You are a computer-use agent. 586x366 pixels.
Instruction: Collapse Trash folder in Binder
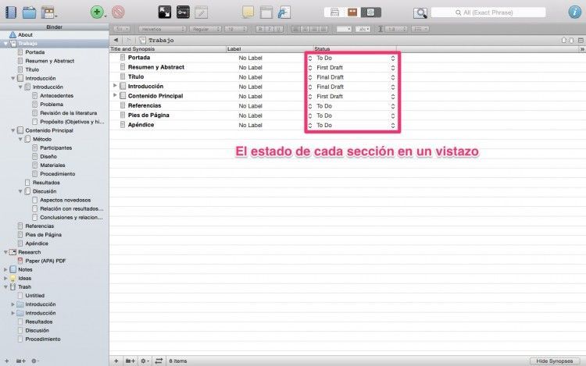tap(5, 287)
